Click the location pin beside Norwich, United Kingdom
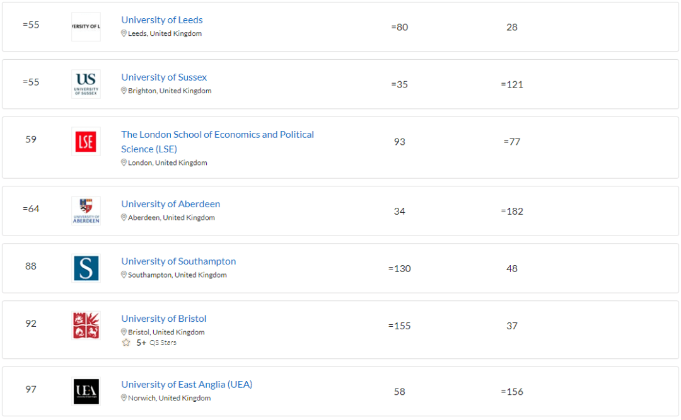Viewport: 681px width, 420px height. coord(124,398)
